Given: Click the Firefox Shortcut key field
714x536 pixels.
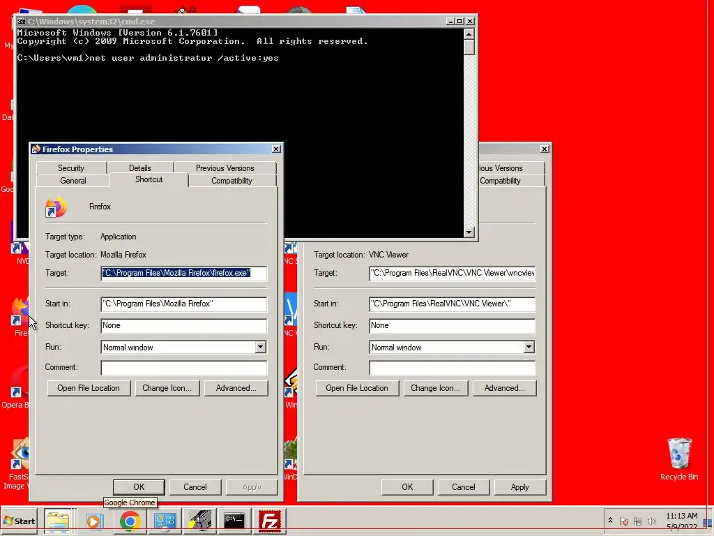Looking at the screenshot, I should tap(183, 325).
